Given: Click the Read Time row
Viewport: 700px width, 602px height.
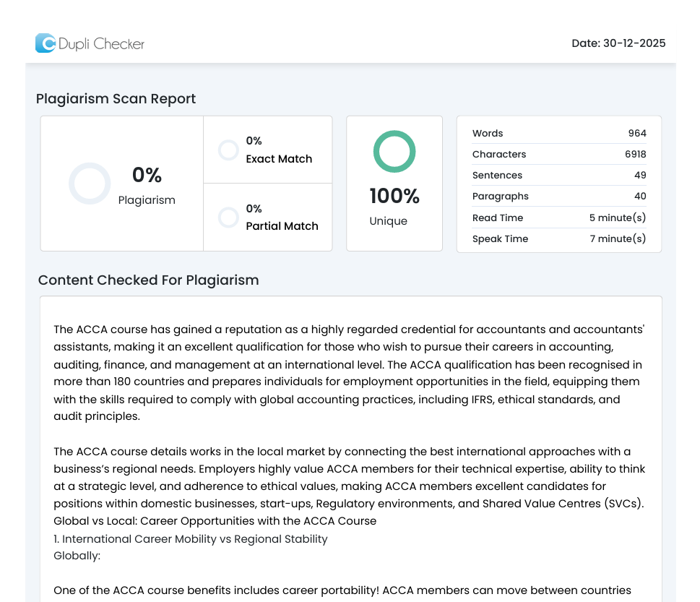Looking at the screenshot, I should coord(558,218).
